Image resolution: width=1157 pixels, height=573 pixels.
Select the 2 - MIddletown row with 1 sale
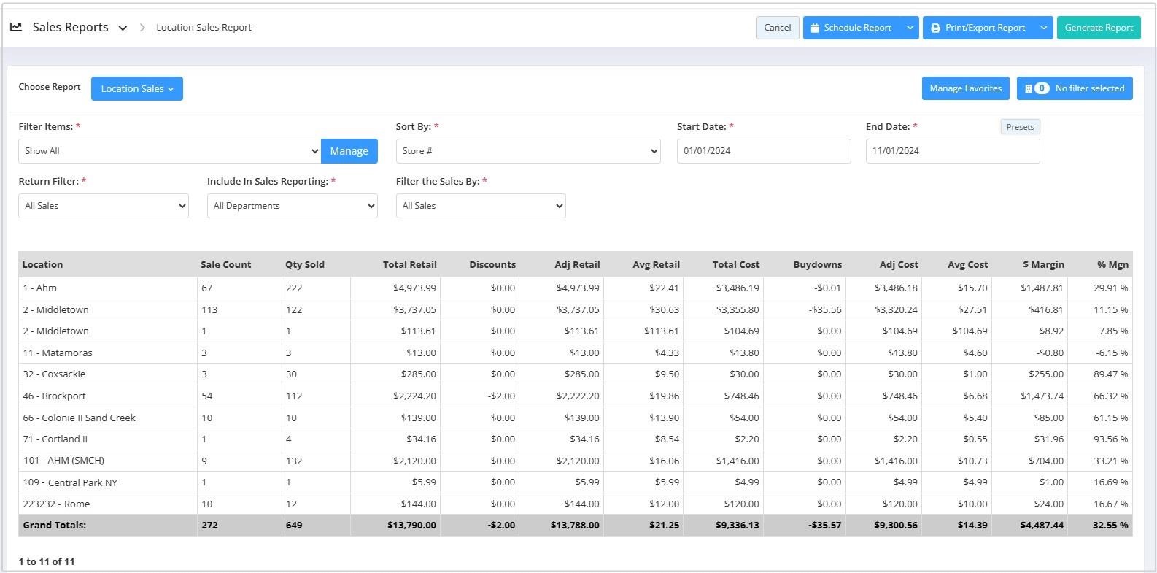(575, 331)
